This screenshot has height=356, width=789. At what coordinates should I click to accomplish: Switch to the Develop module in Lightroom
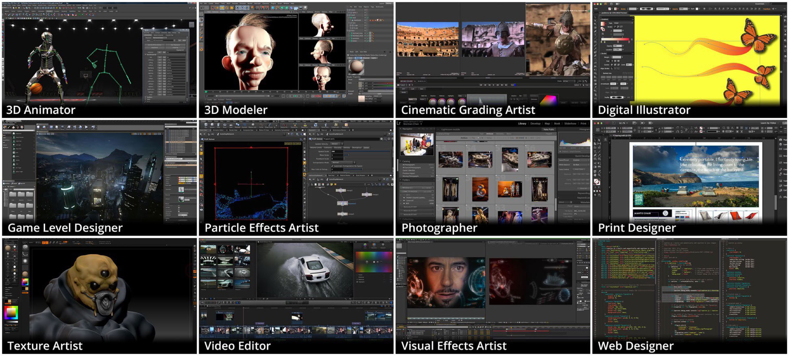click(536, 123)
